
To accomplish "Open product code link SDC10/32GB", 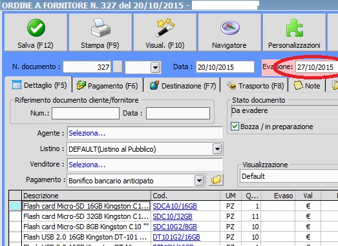I will point(173,216).
